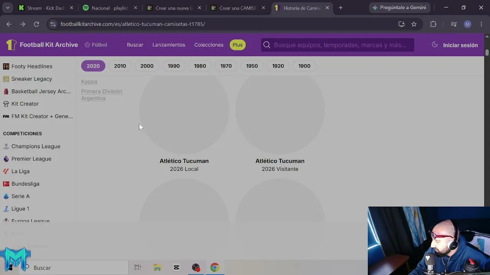This screenshot has width=490, height=275.
Task: Open the Sneaker Legacy sidebar icon
Action: [x=6, y=79]
